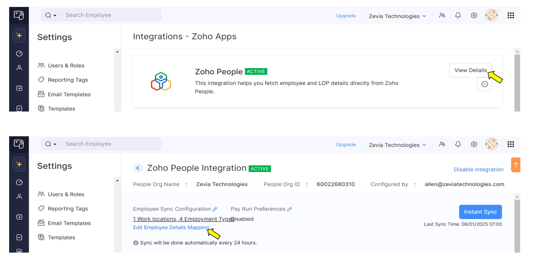Click the page scrollbar on Integrations - Zoho Apps screen

[x=517, y=82]
